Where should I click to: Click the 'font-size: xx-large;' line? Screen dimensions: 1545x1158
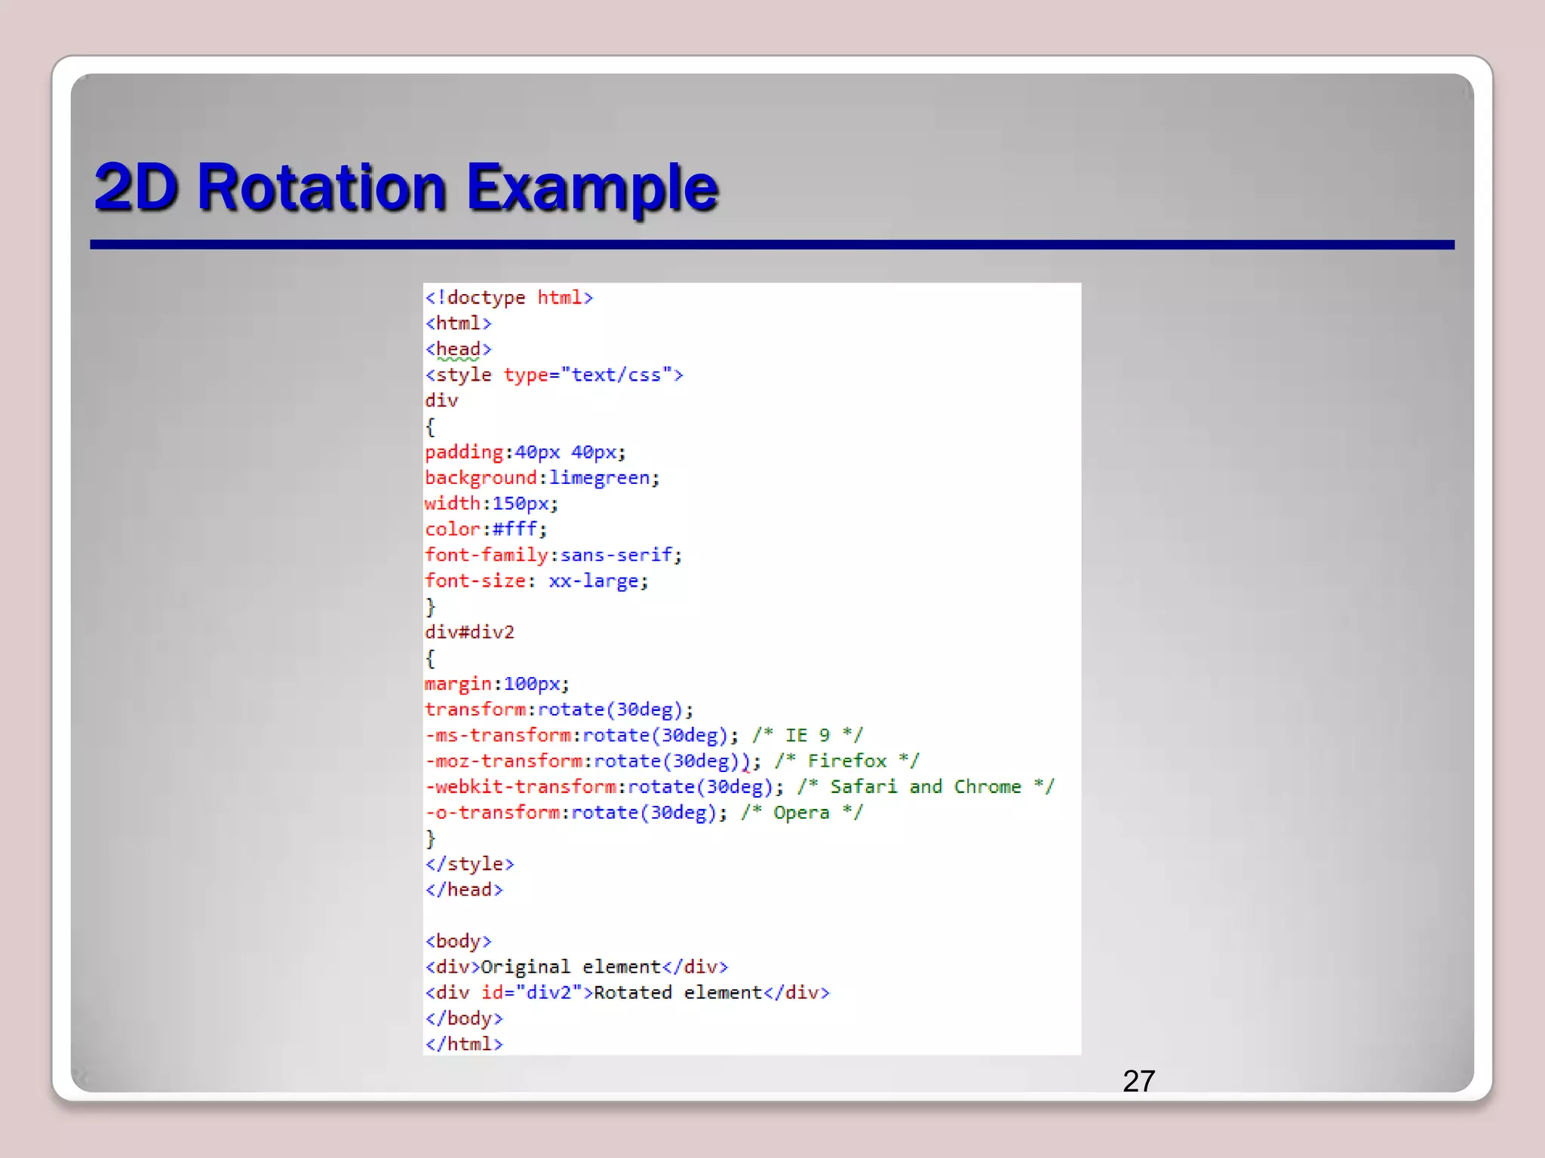click(536, 581)
